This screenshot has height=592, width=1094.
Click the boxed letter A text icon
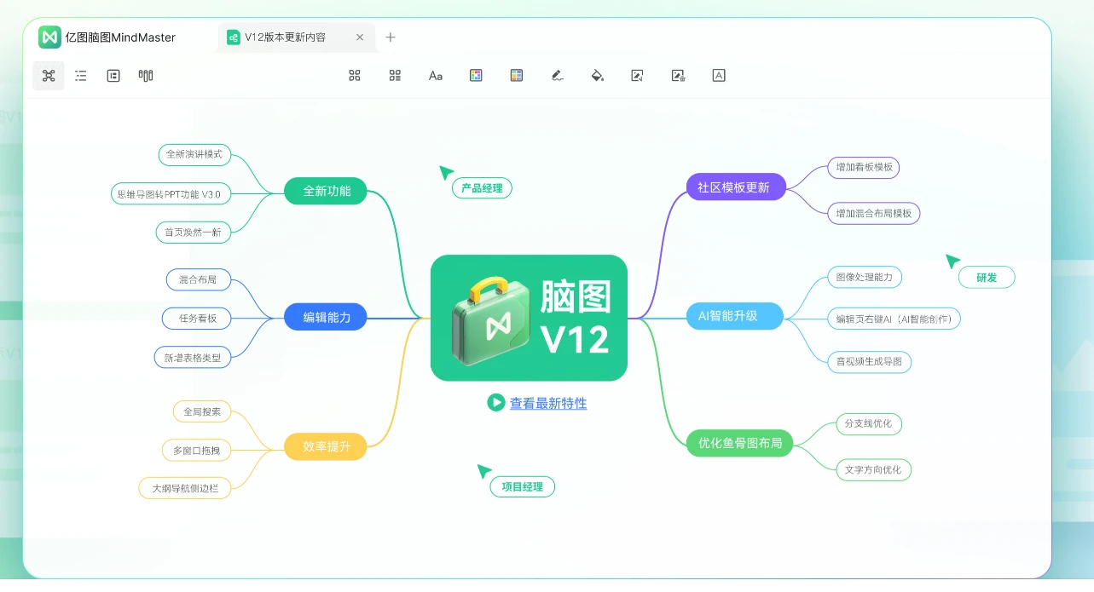tap(719, 76)
